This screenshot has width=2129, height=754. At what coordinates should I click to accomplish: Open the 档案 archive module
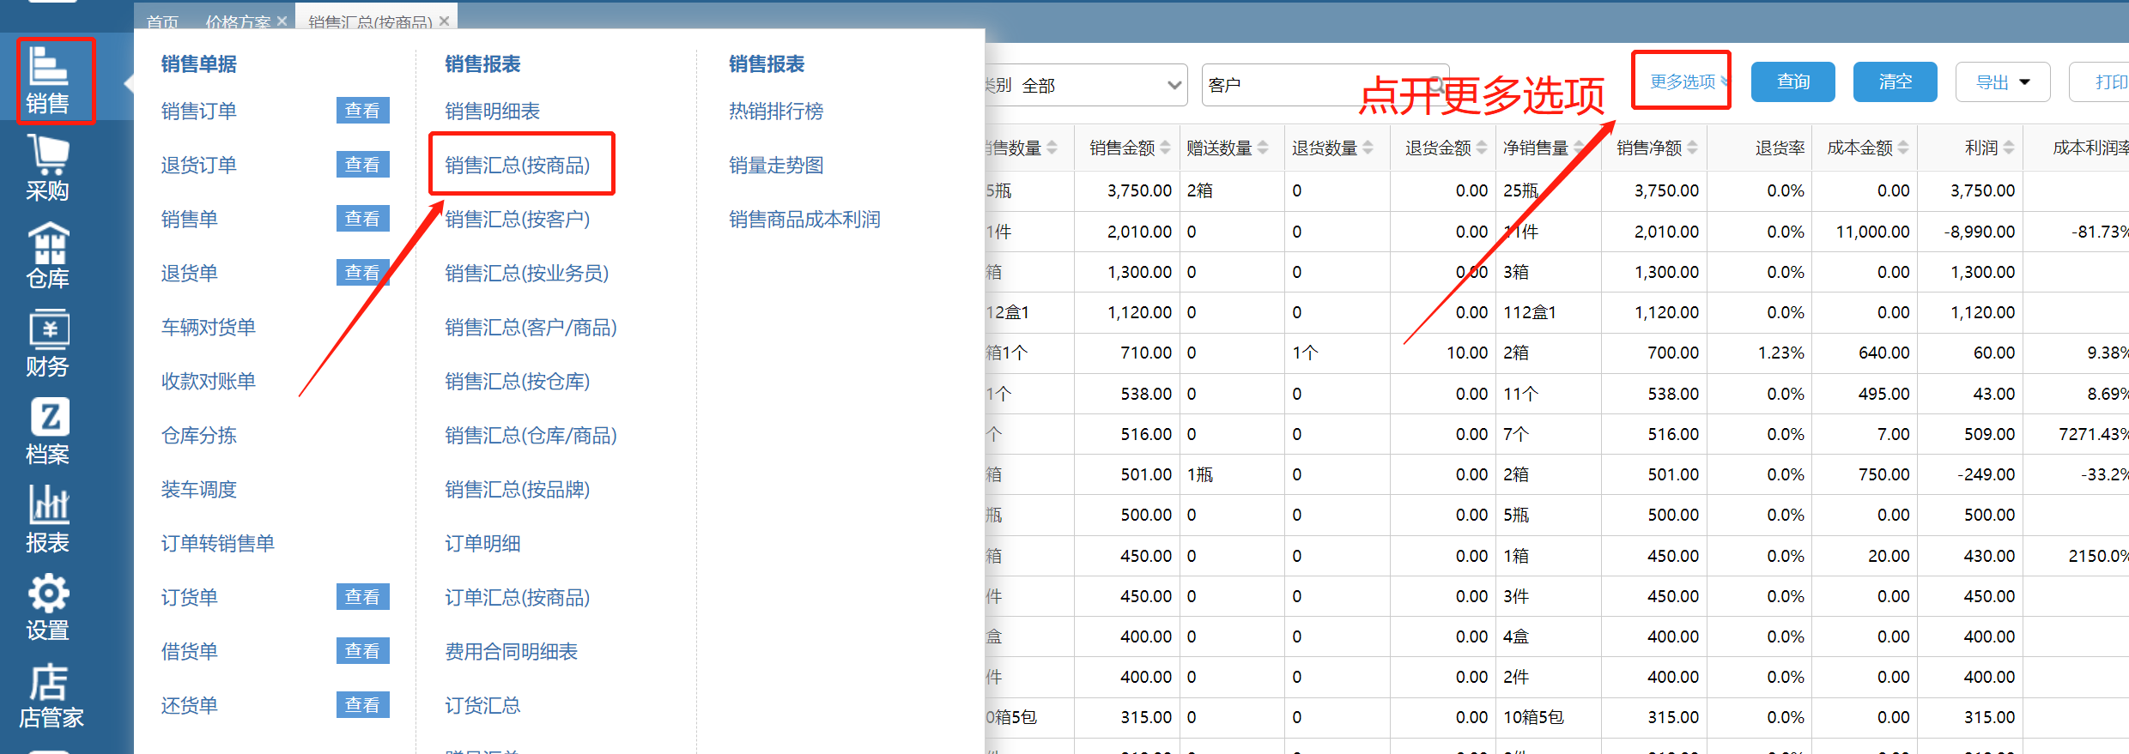[48, 432]
